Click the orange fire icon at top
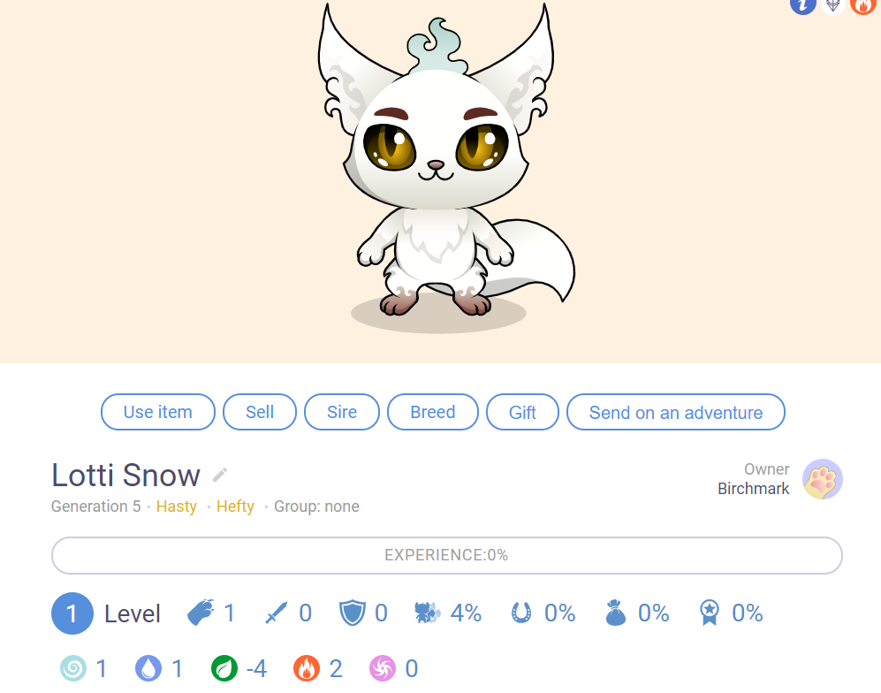Viewport: 881px width, 693px height. (863, 5)
